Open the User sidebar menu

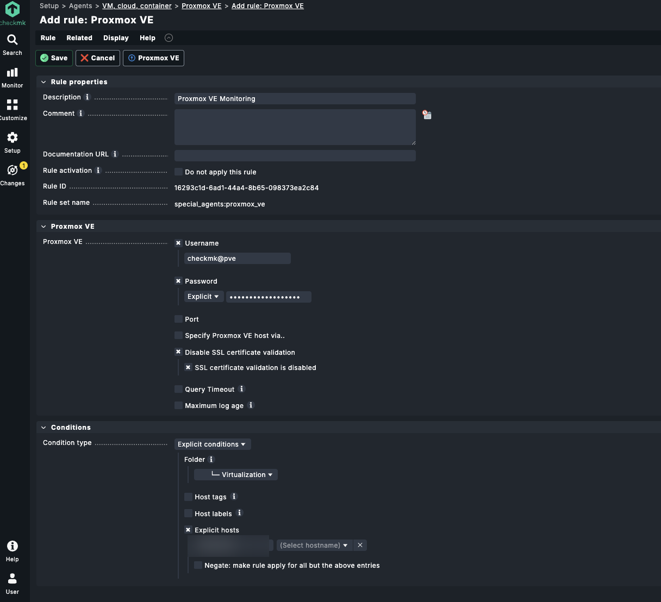coord(13,584)
